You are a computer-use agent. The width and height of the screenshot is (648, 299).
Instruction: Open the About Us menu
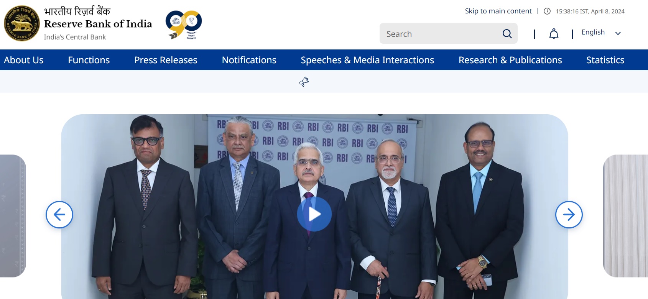point(24,60)
